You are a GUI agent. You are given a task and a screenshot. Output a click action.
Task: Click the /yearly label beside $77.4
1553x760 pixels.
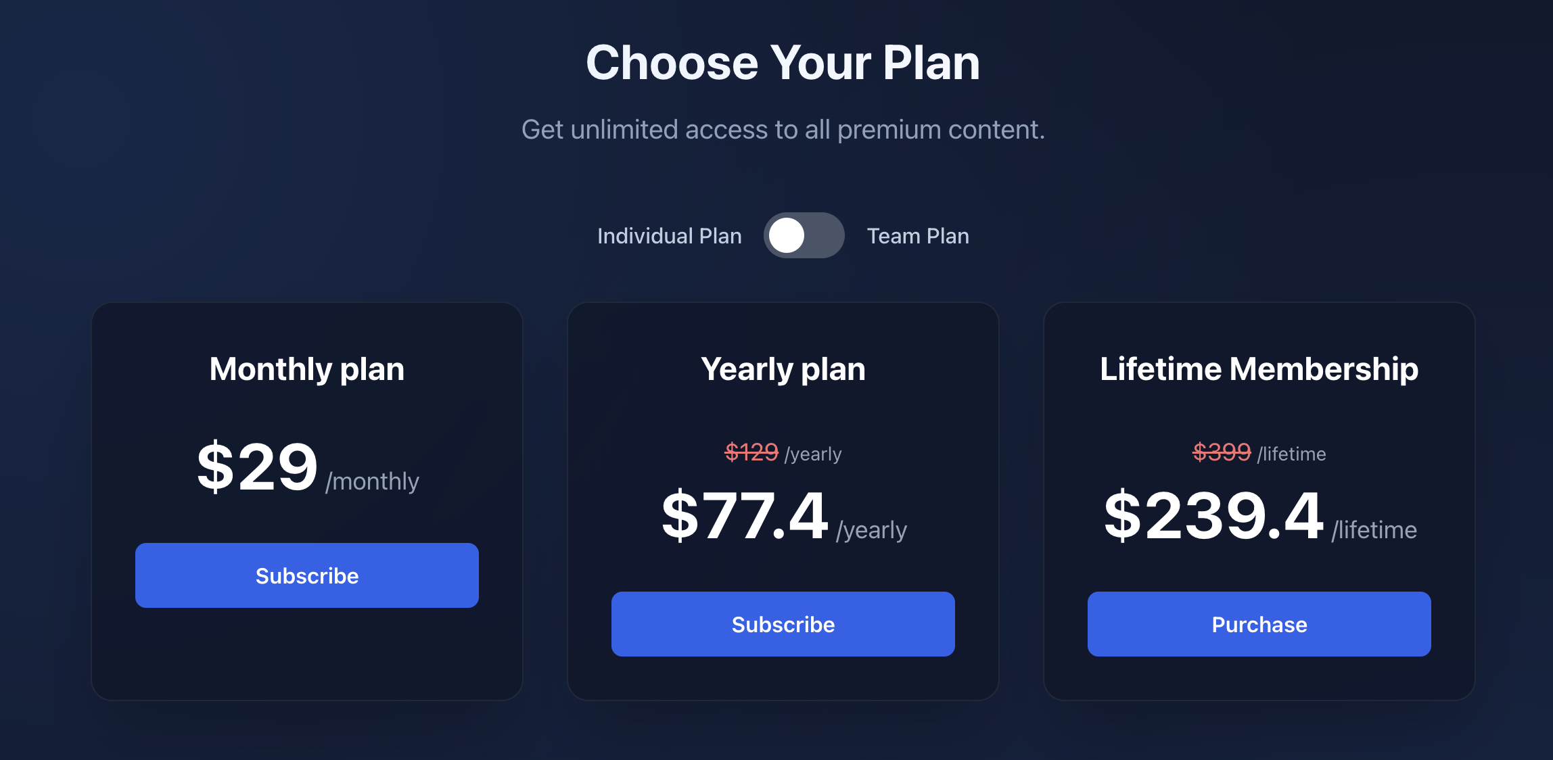[871, 530]
